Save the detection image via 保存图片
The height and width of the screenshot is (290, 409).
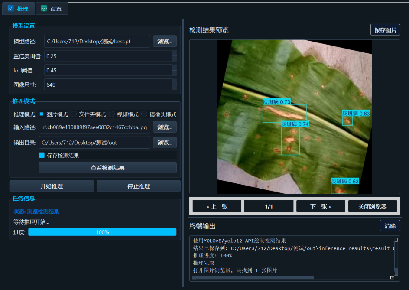tap(385, 29)
